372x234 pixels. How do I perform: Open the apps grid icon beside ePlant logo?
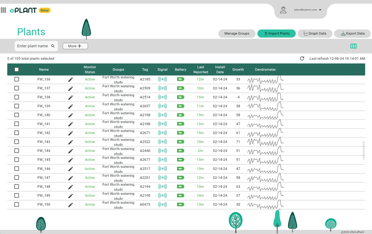[3, 10]
